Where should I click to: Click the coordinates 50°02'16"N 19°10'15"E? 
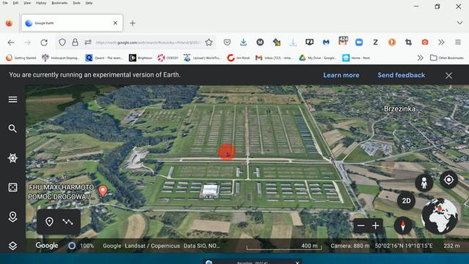tap(404, 246)
